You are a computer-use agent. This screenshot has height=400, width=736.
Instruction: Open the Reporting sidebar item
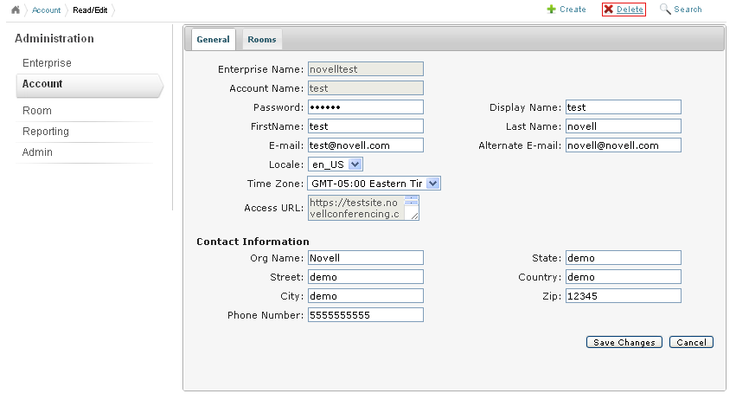(46, 132)
